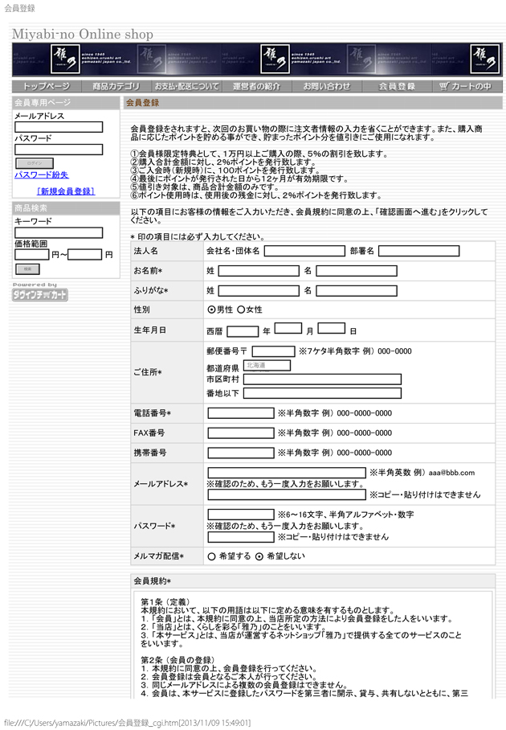Click the minimum 価格範囲 field
Screen dimensions: 506x730
pyautogui.click(x=31, y=255)
